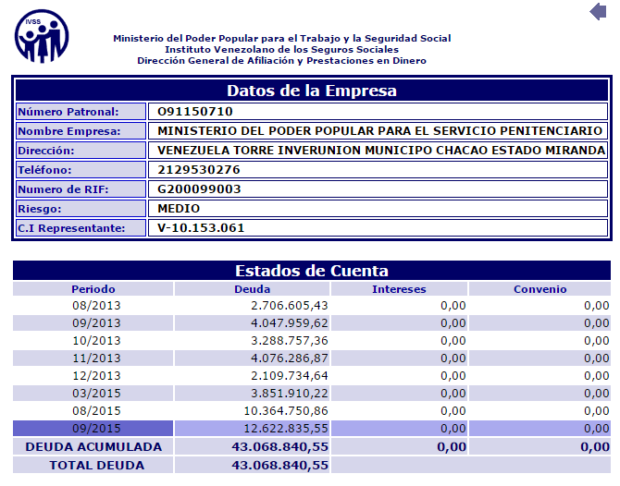Click debt amount 4.076.286,87
620x486 pixels.
[x=290, y=358]
